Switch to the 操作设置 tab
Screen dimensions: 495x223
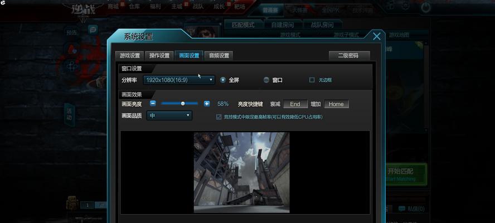pos(159,56)
